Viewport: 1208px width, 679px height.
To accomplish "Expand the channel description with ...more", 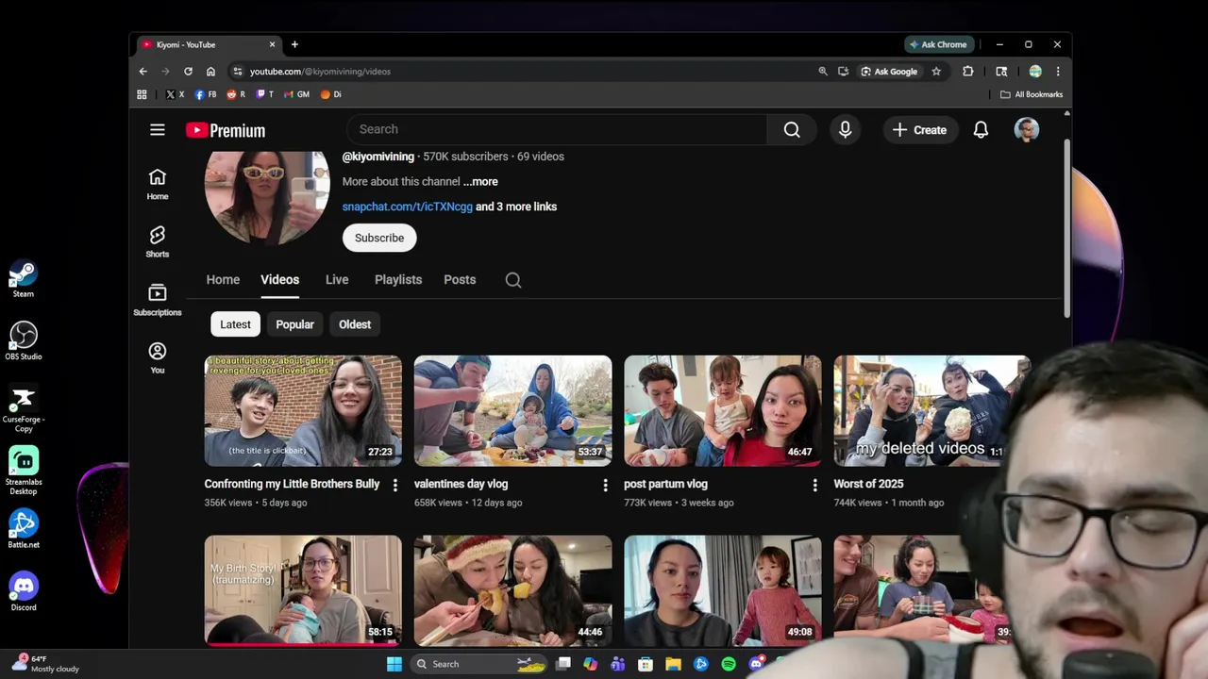I will coord(480,182).
